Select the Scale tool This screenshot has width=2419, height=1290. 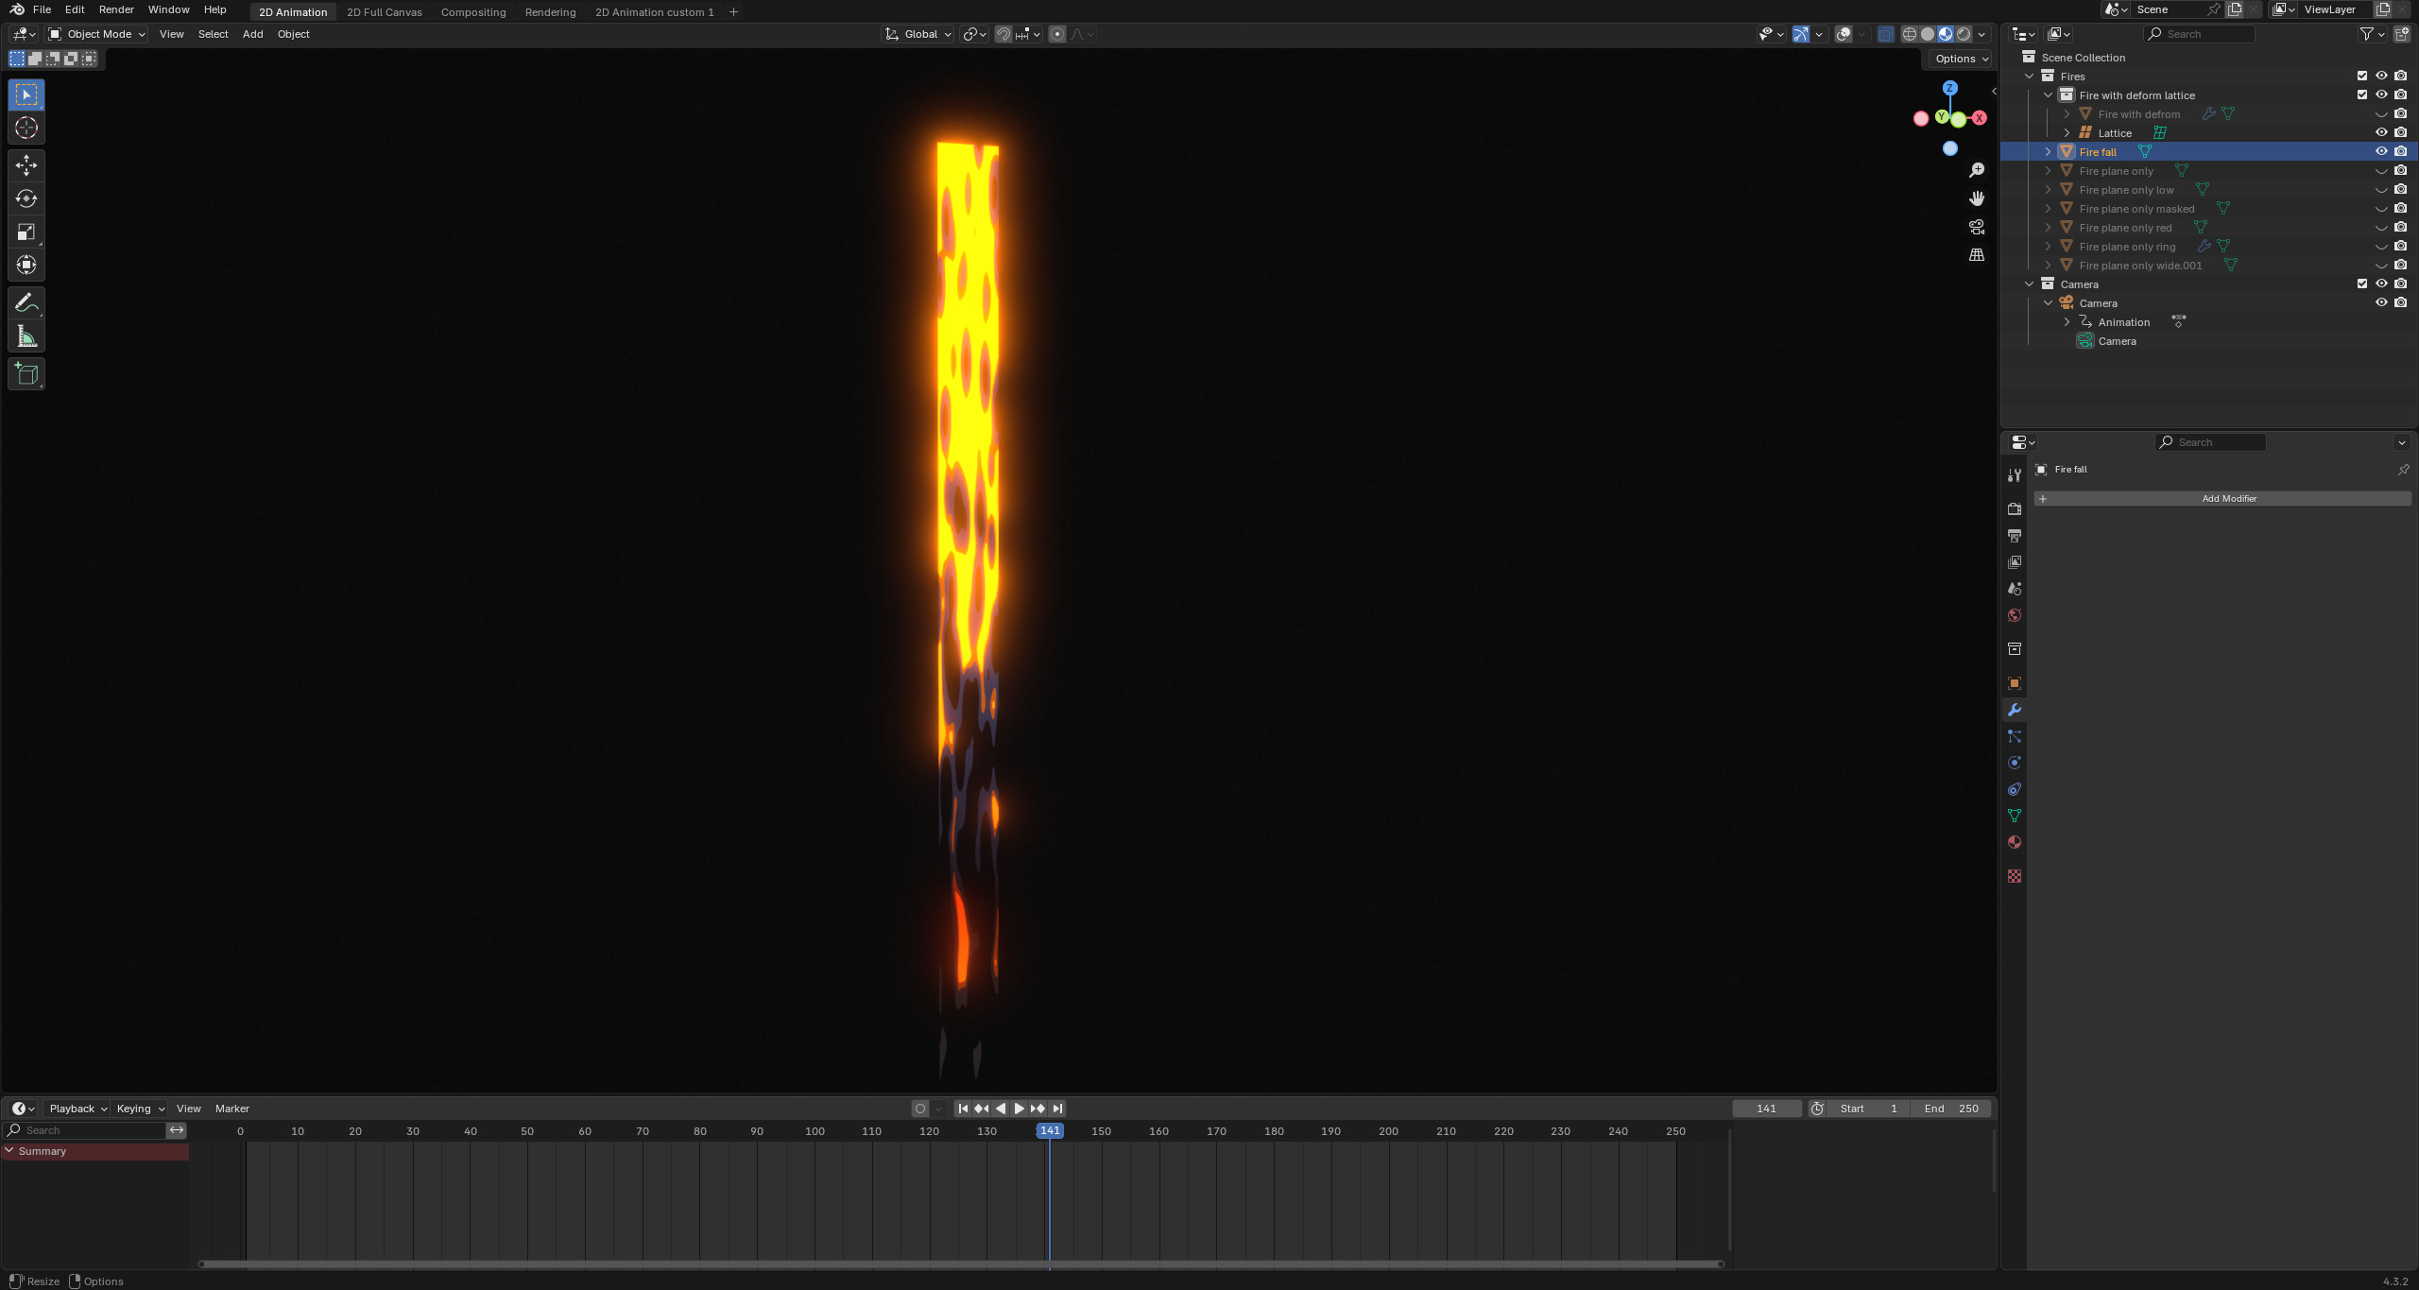tap(26, 232)
